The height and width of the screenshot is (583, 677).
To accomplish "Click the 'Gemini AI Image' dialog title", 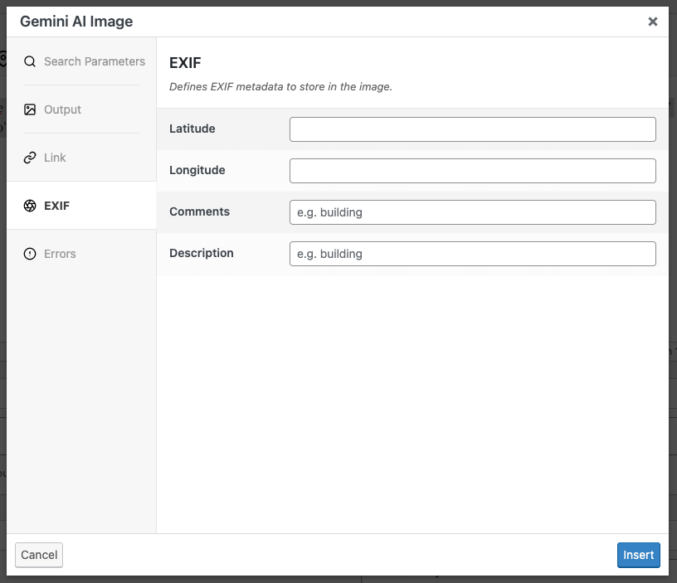I will click(76, 22).
